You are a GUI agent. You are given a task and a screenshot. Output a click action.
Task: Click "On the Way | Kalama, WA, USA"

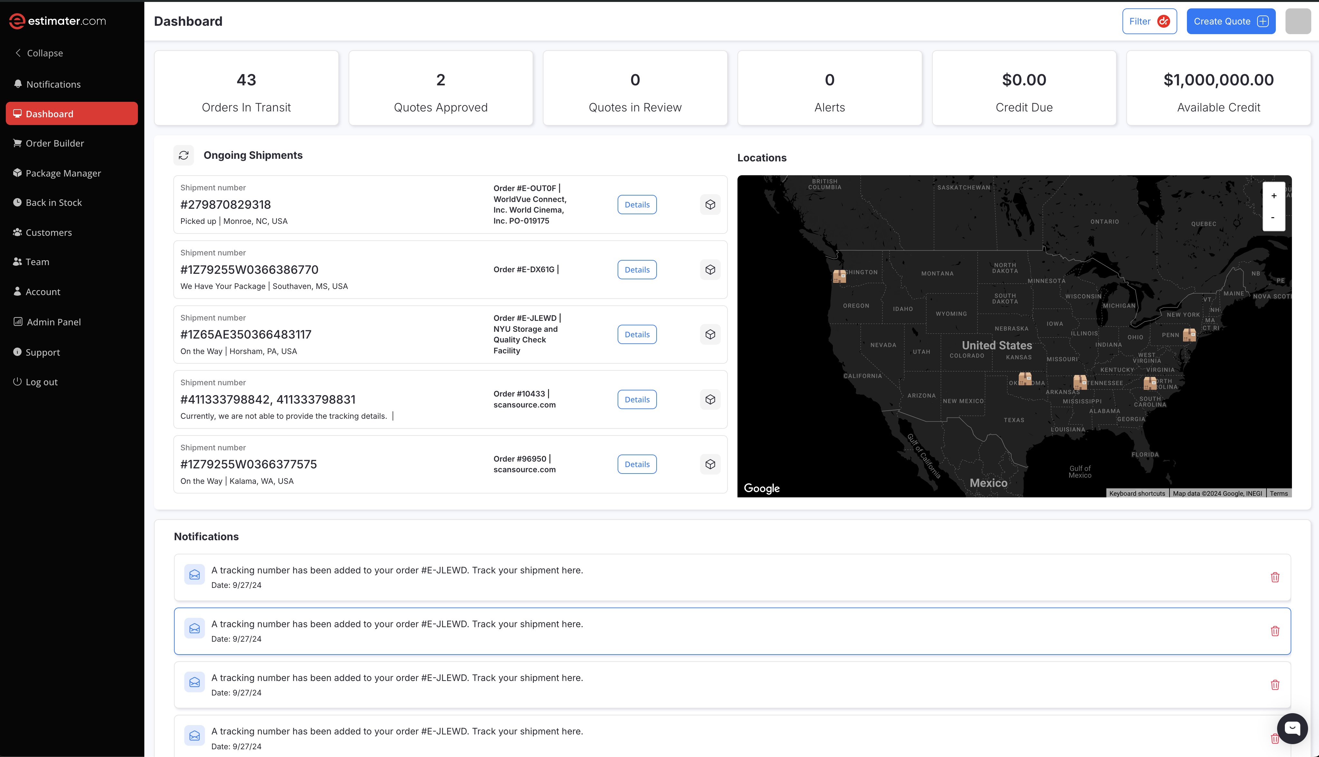237,481
